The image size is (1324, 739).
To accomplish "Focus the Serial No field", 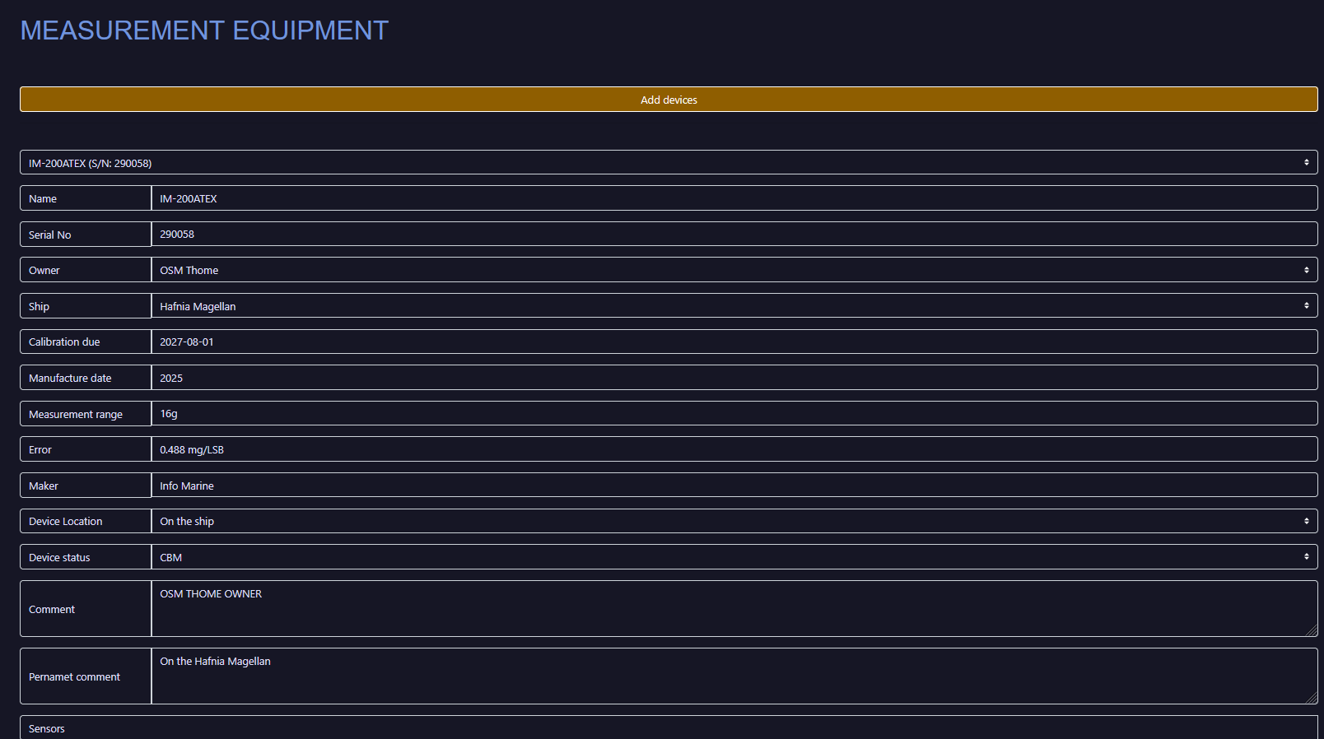I will (733, 235).
